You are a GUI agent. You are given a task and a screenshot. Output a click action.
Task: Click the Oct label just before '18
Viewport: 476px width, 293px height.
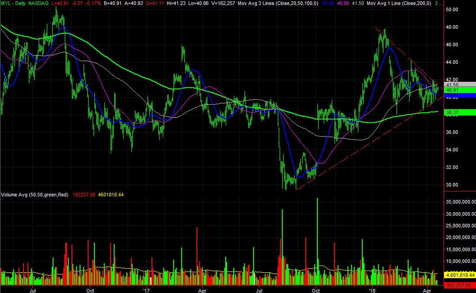tap(316, 291)
